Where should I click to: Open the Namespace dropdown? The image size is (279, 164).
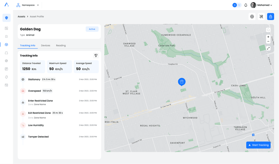pyautogui.click(x=28, y=5)
